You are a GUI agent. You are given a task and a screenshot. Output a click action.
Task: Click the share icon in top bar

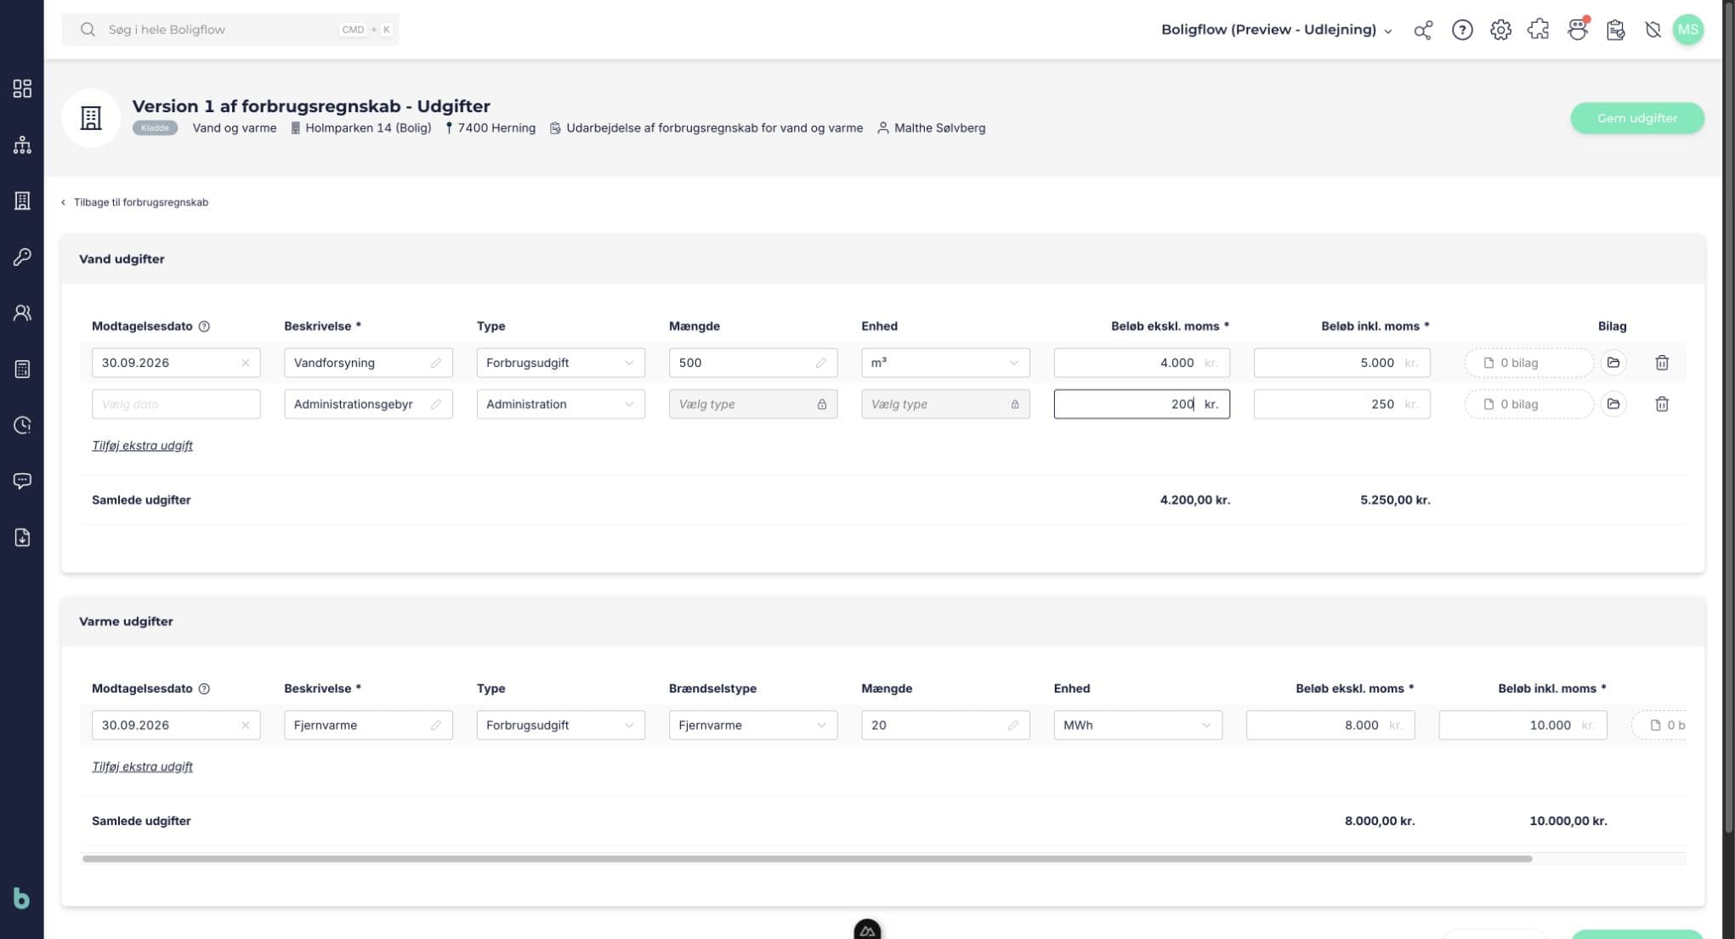click(1423, 30)
